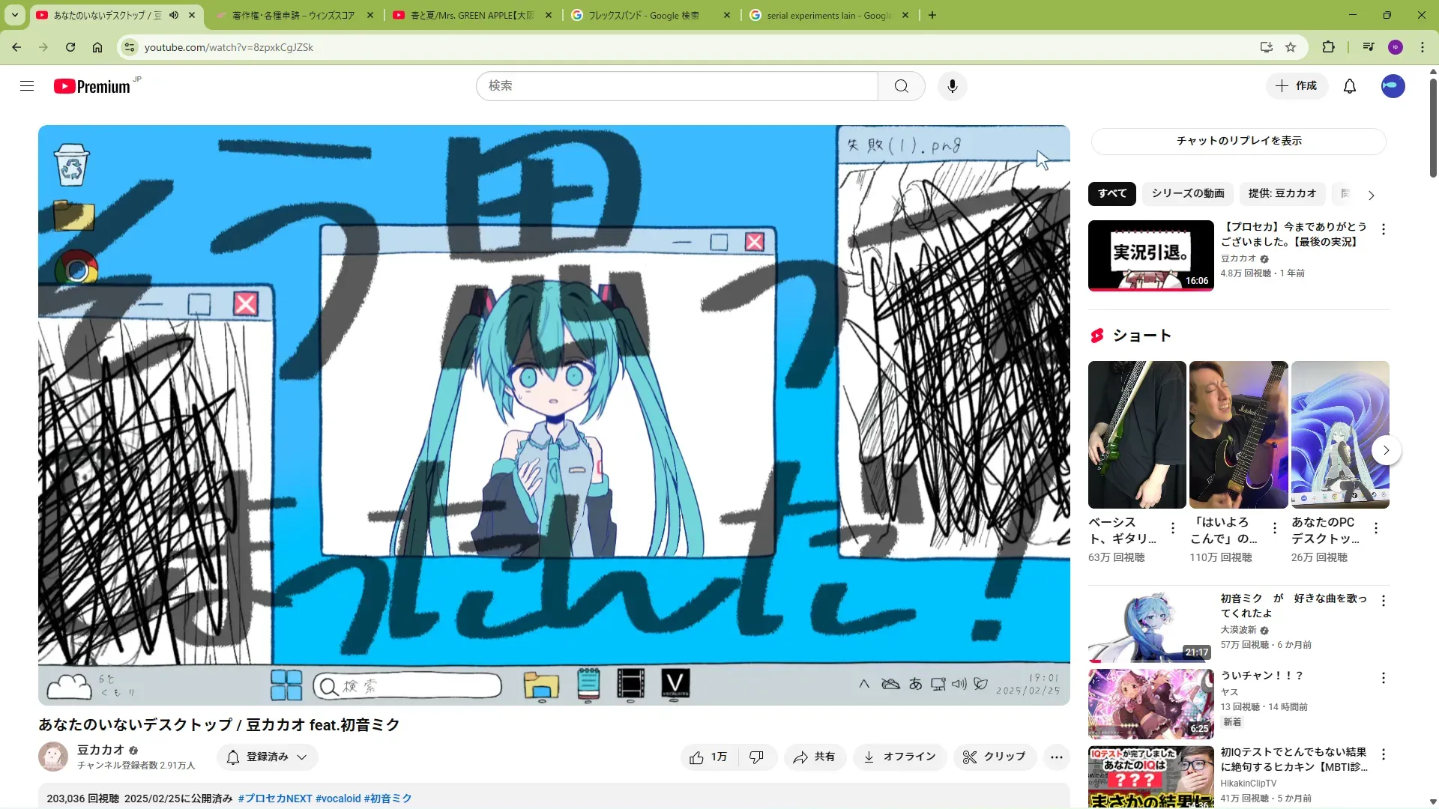Show more filter chips with right chevron
Screen dimensions: 1439x809
click(x=1371, y=195)
